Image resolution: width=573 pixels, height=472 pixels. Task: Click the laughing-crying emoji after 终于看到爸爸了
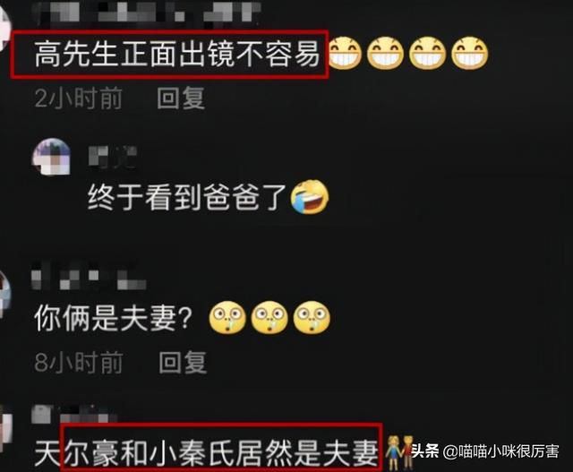(310, 197)
